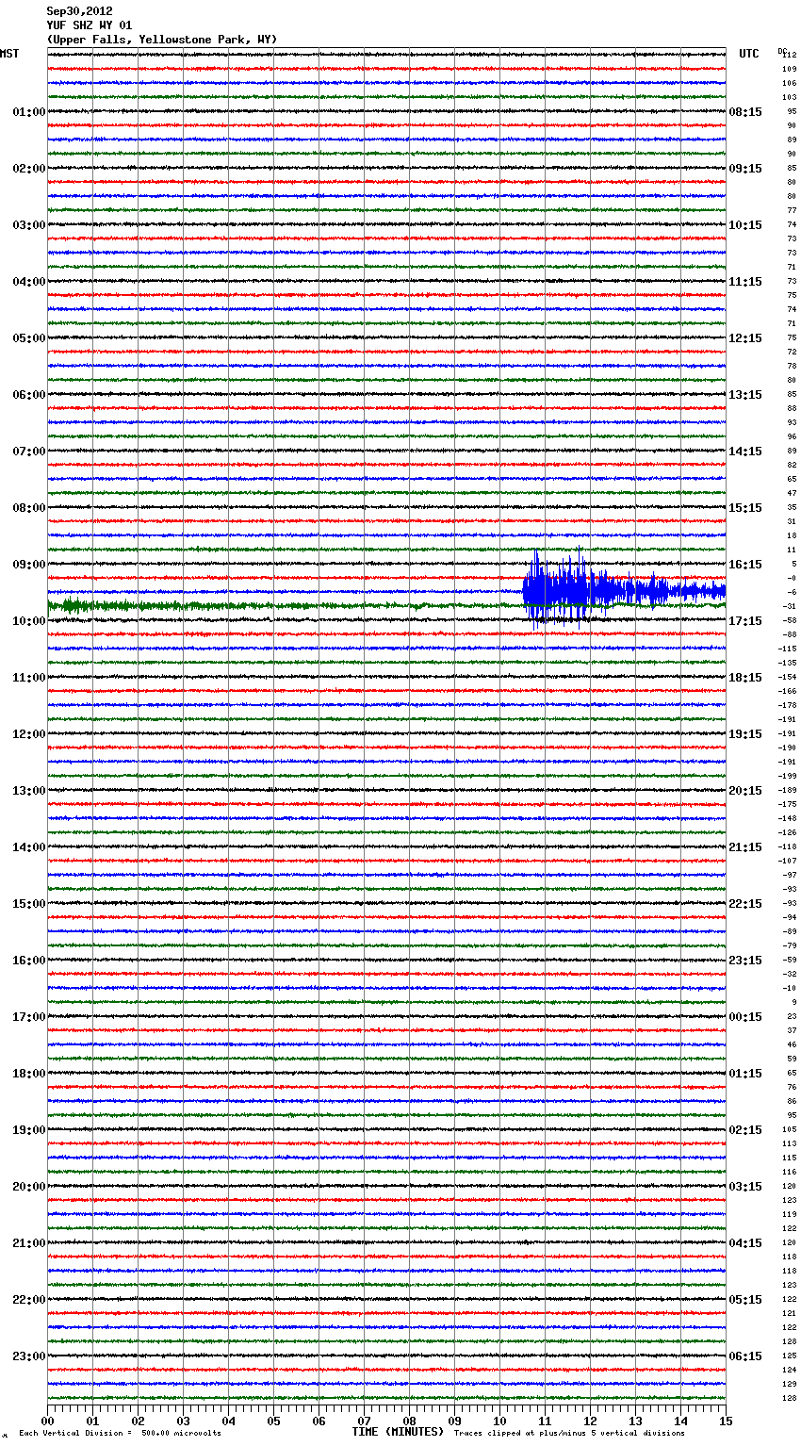The height and width of the screenshot is (1446, 801).
Task: Select the 23:00 MST row label
Action: (x=29, y=1356)
